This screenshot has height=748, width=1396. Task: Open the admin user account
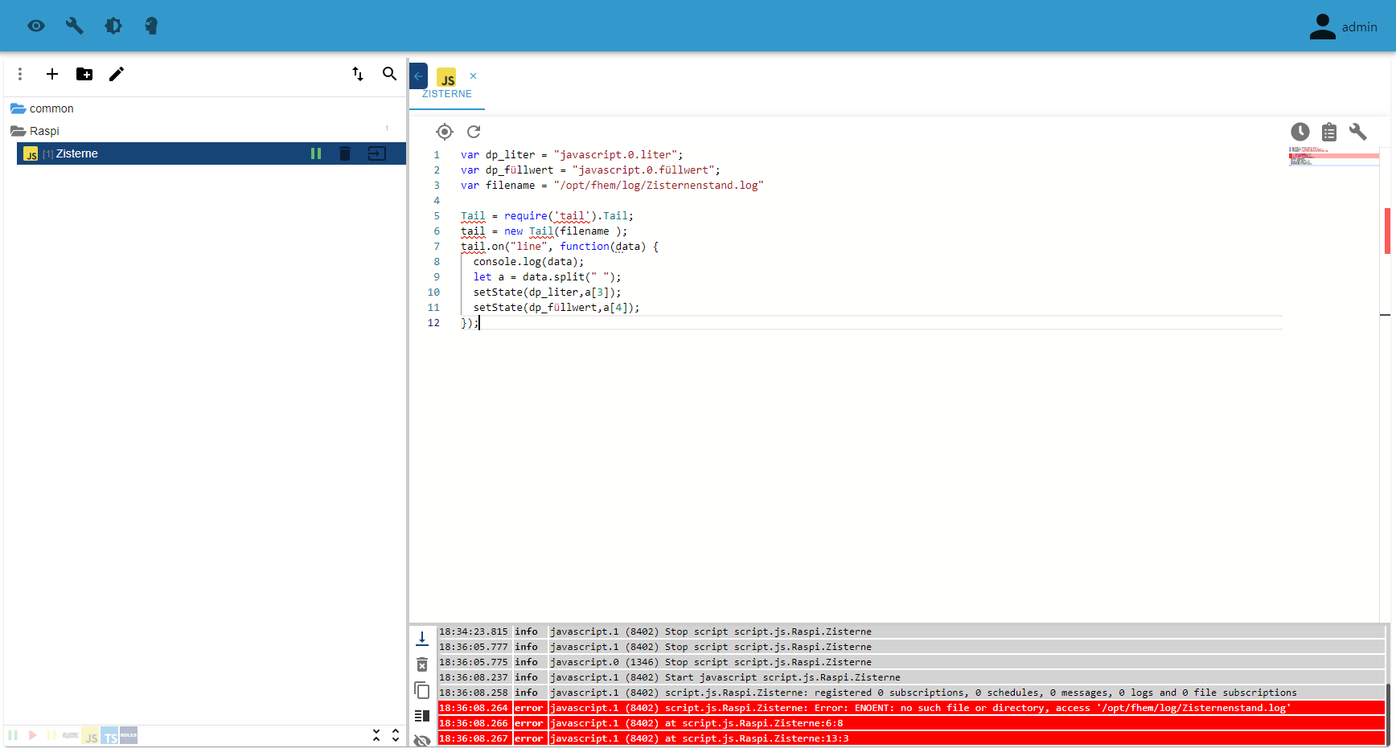click(x=1343, y=27)
